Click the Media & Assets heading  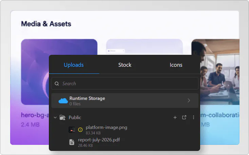[x=46, y=24]
